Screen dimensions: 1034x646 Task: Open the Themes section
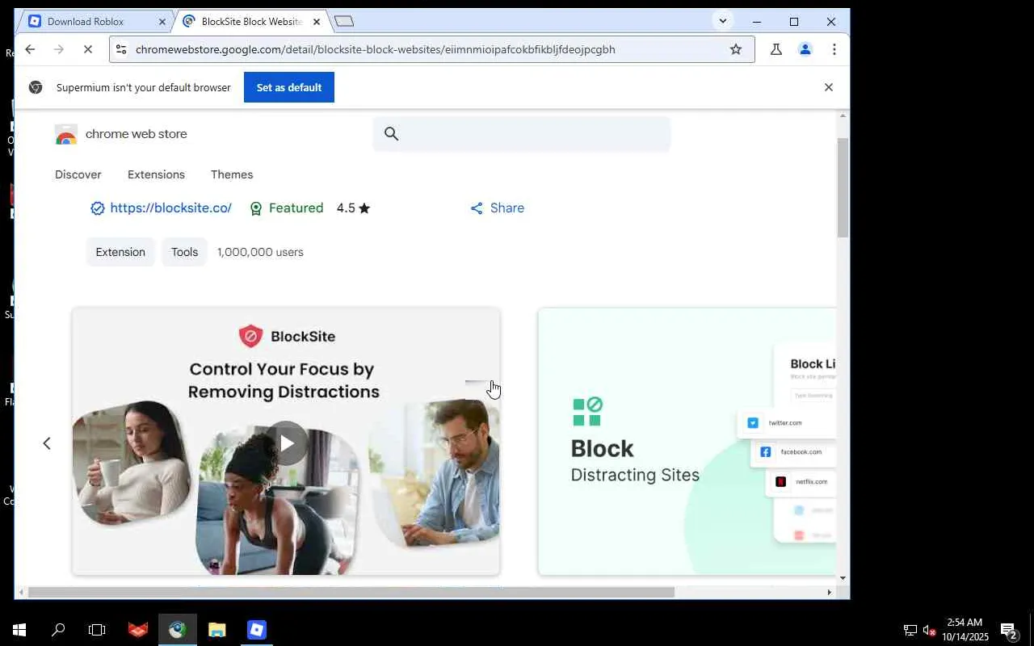232,174
